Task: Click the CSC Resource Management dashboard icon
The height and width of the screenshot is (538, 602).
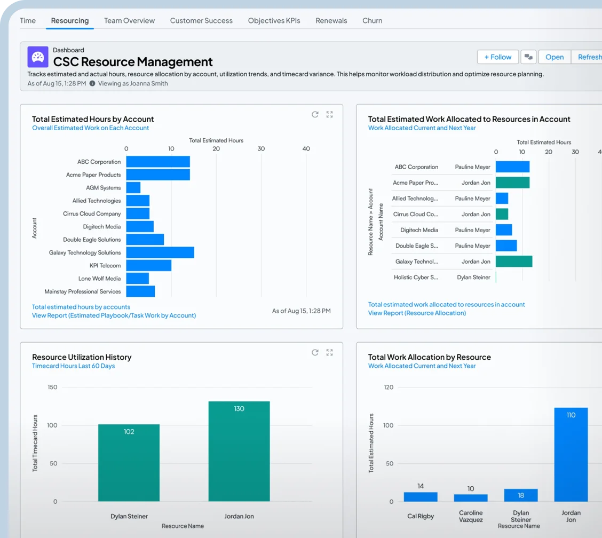Action: point(38,57)
